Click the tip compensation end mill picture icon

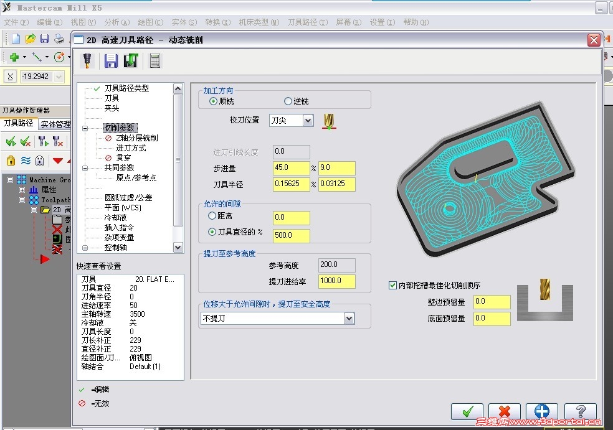[x=329, y=121]
